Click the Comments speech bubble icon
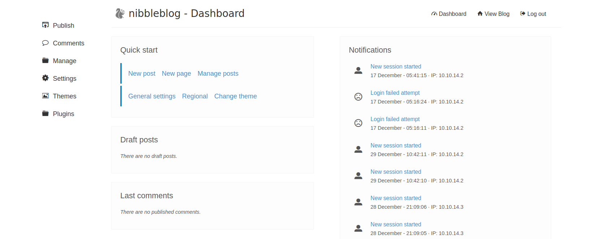This screenshot has width=605, height=239. coord(46,43)
